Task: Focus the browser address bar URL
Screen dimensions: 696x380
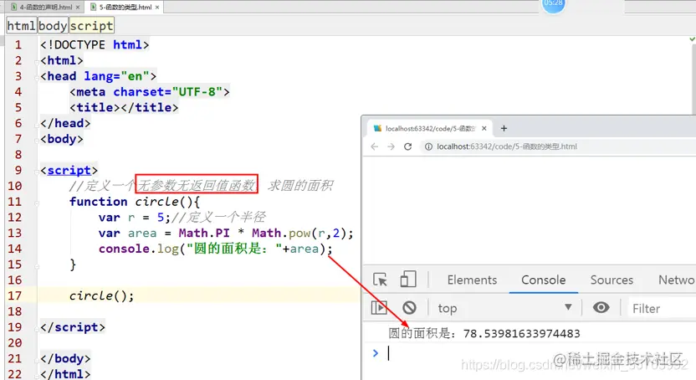Action: (506, 146)
